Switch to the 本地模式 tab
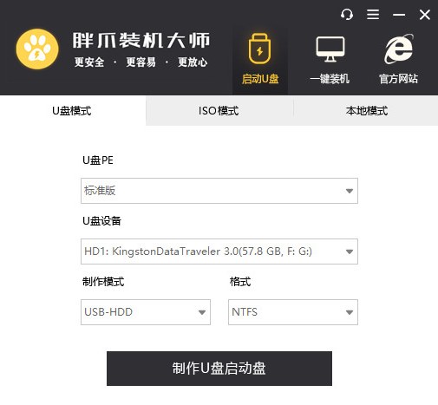 [366, 111]
